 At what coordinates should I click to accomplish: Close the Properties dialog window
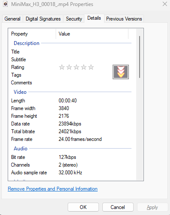click(165, 4)
